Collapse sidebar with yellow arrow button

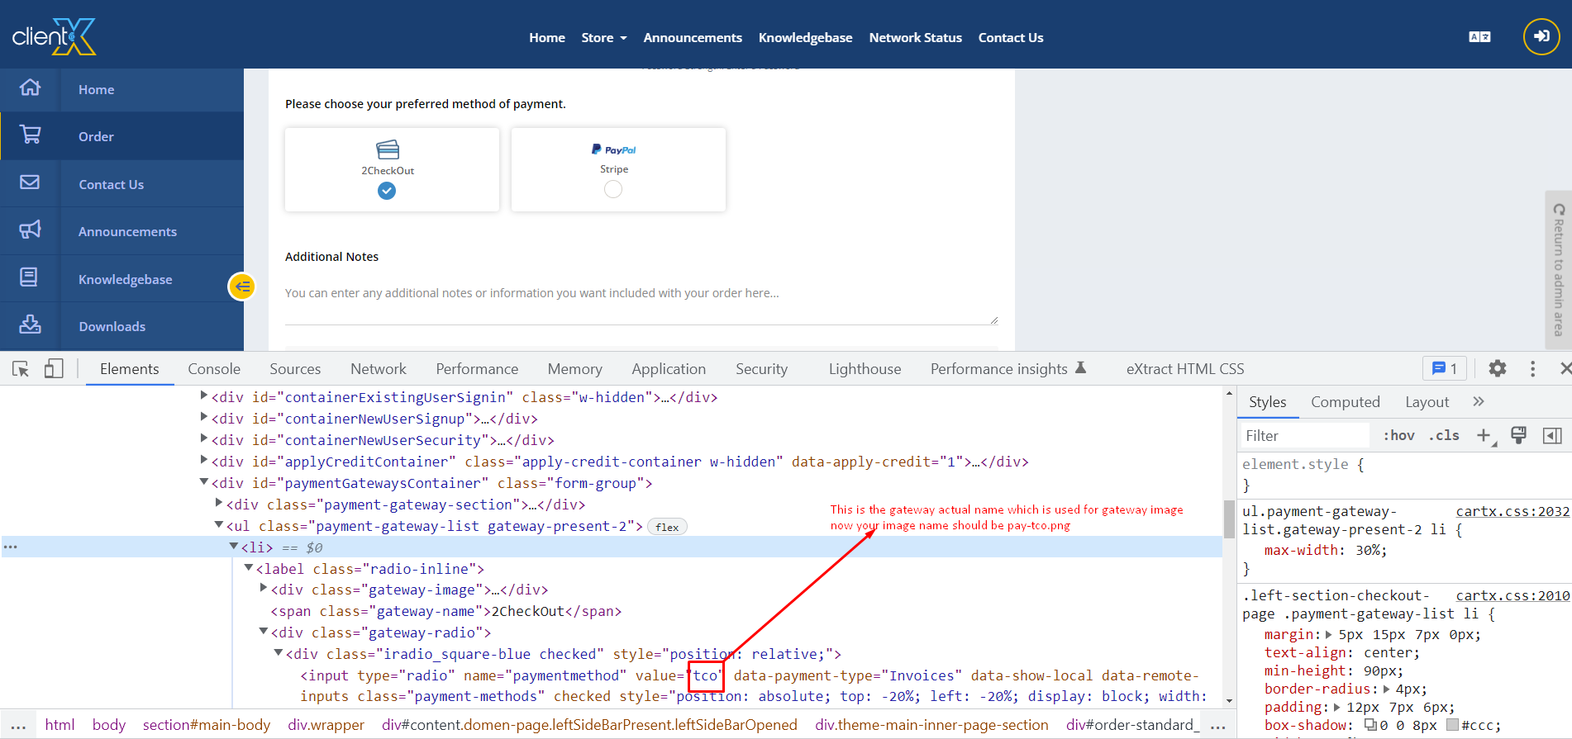coord(241,287)
